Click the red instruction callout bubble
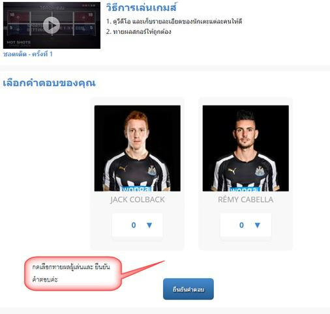 click(x=73, y=274)
